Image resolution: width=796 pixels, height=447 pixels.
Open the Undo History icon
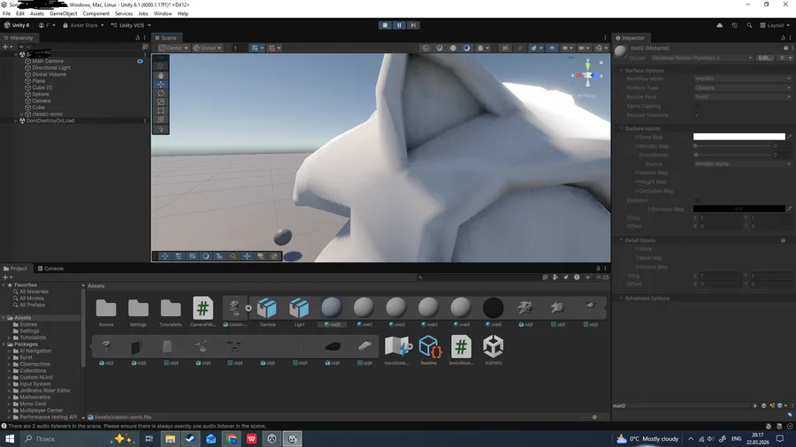pos(734,26)
